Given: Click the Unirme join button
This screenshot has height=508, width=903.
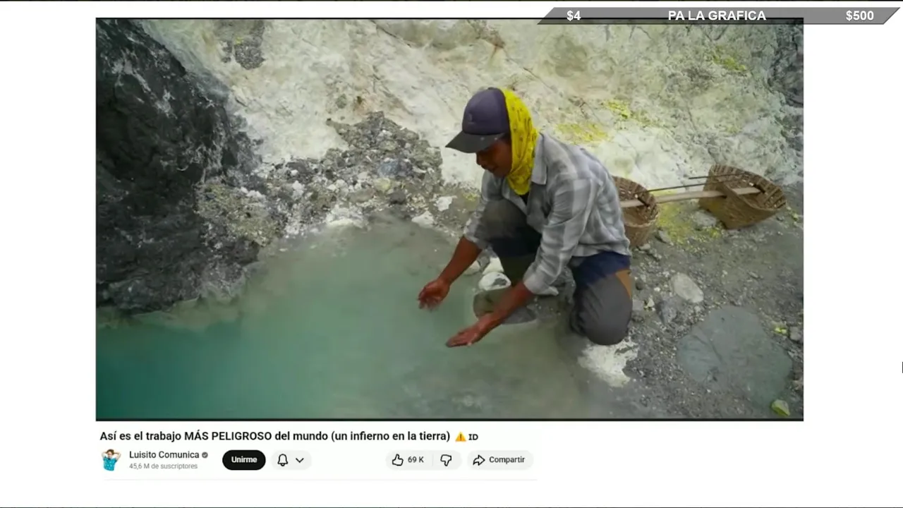Looking at the screenshot, I should [244, 460].
